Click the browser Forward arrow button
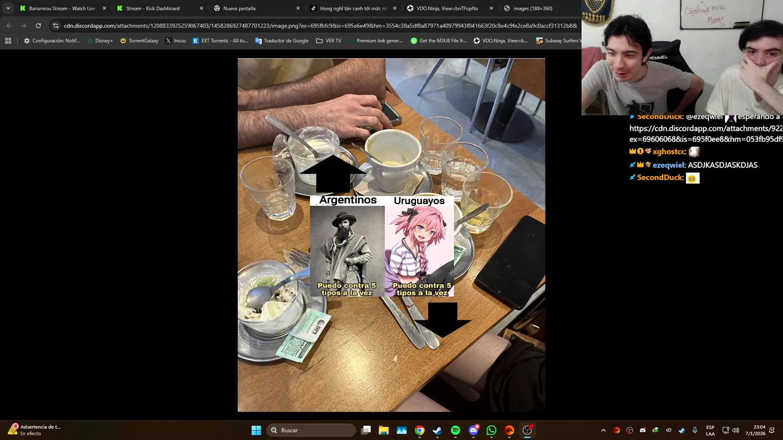This screenshot has width=783, height=440. [23, 26]
